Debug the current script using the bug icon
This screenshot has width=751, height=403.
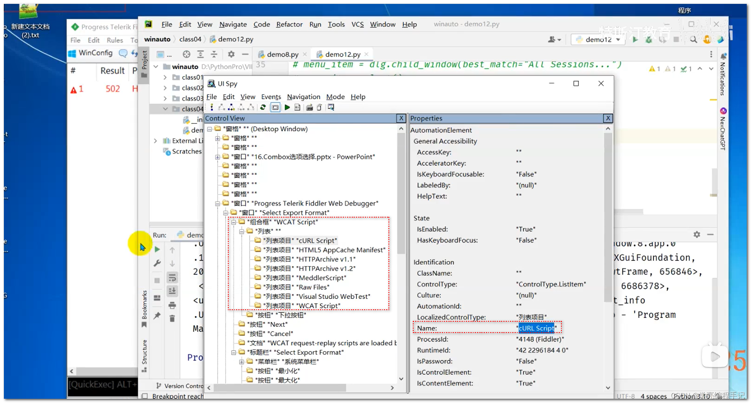tap(649, 39)
